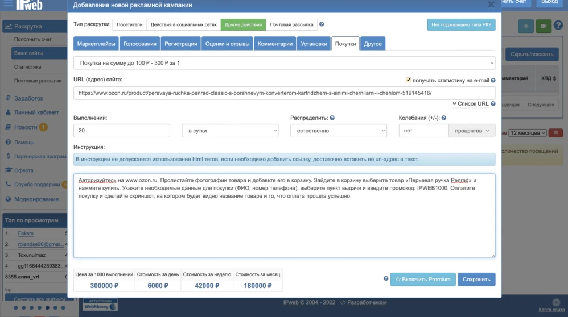Click the help icon next to Почтовая рассылка
The height and width of the screenshot is (317, 568).
322,24
